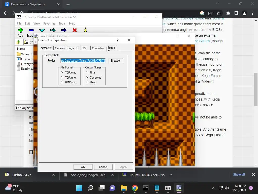The image size is (258, 194).
Task: Open the Notepad taskbar icon
Action: point(157,188)
